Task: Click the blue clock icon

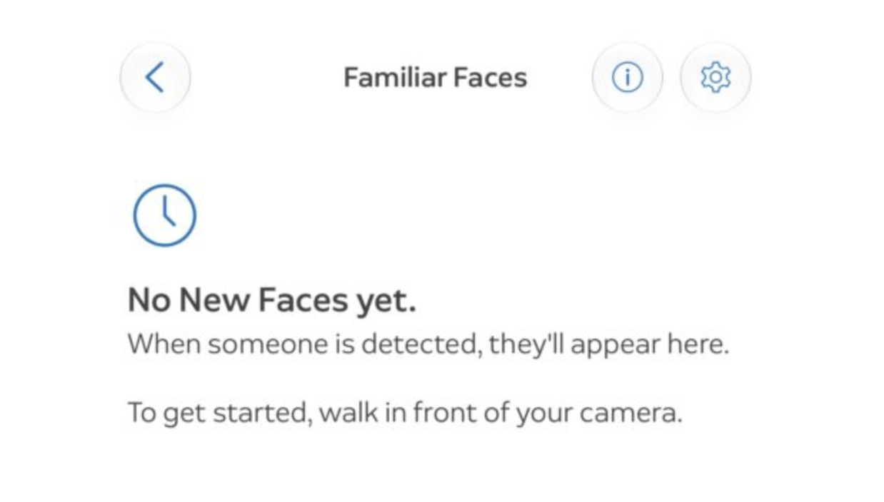Action: pos(164,215)
